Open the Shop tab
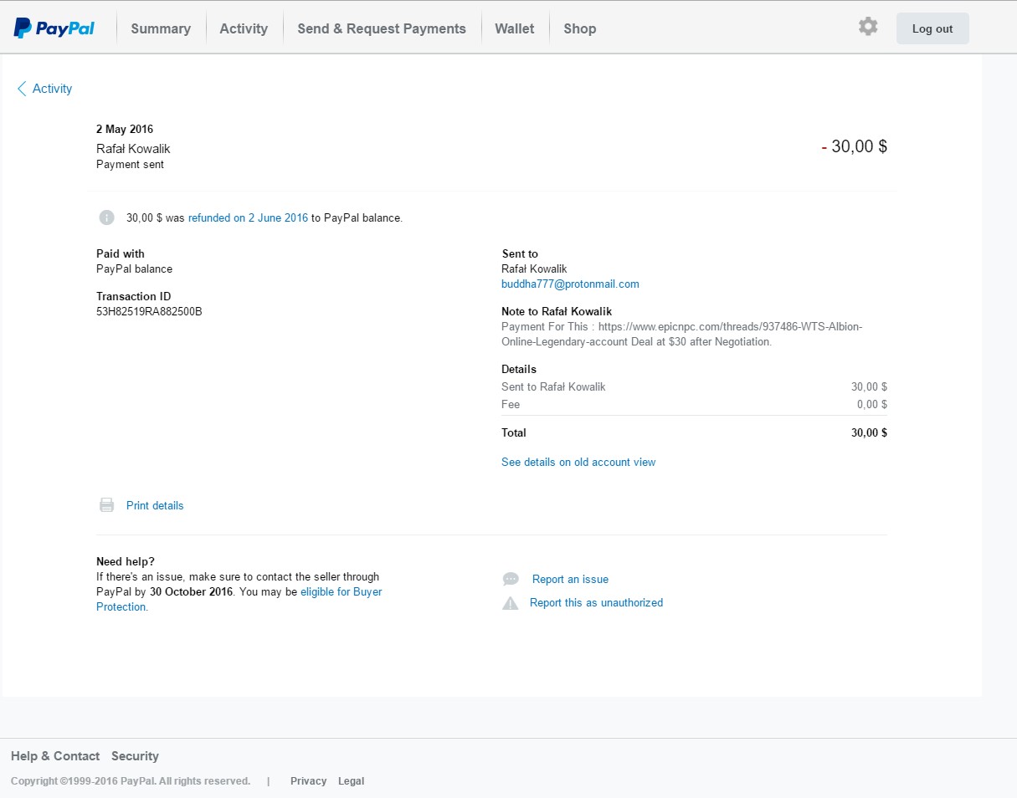The width and height of the screenshot is (1017, 798). [x=580, y=28]
